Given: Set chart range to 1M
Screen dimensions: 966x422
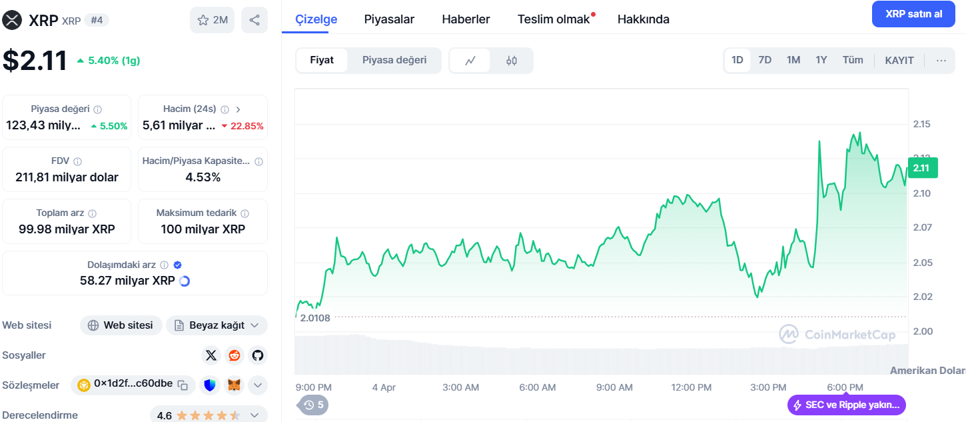Looking at the screenshot, I should coord(793,60).
